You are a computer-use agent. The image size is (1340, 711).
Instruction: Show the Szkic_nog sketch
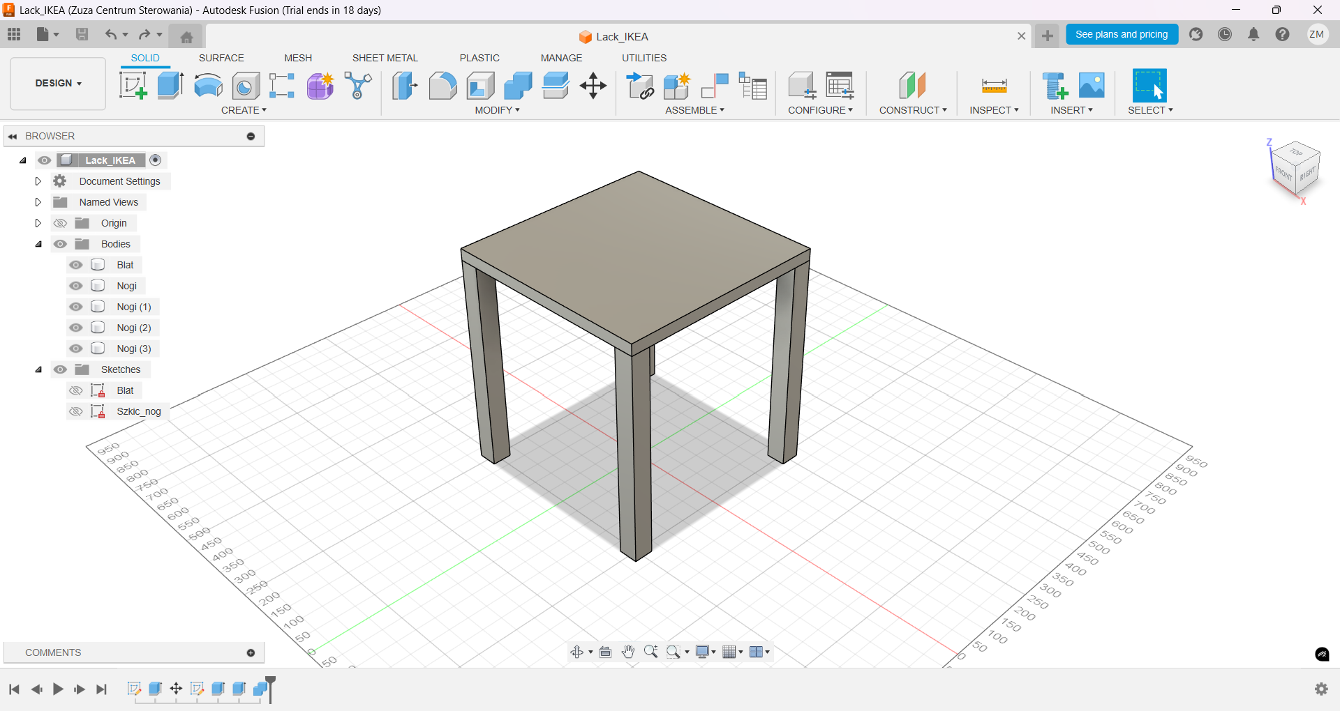76,411
